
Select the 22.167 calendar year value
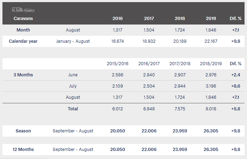coord(211,41)
